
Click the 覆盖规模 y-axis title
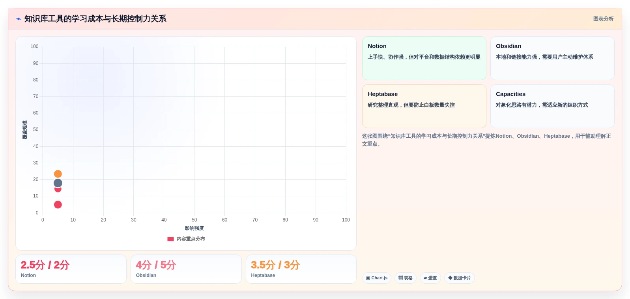tap(25, 130)
